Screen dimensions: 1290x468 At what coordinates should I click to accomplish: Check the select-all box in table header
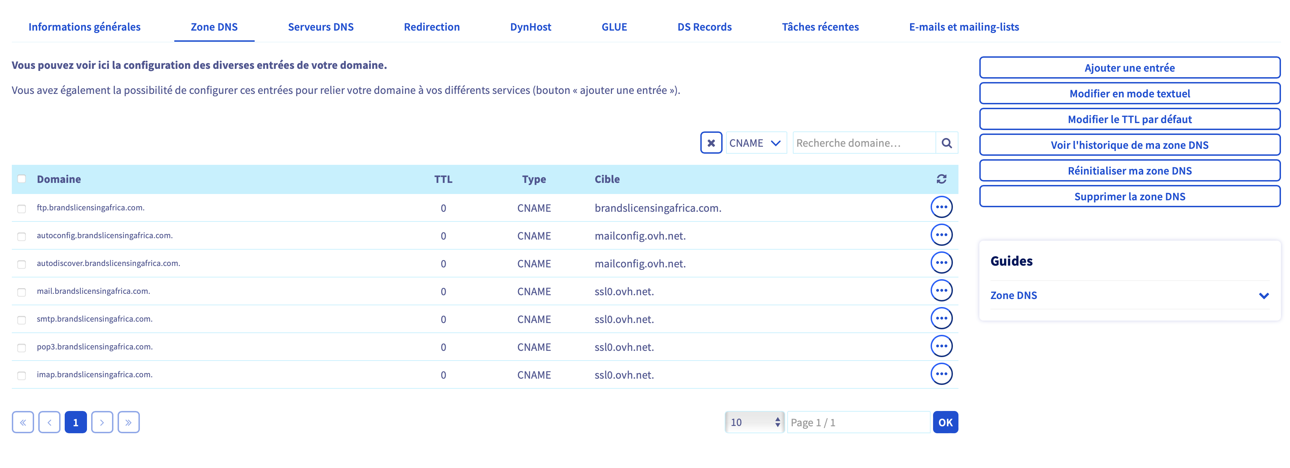pos(22,179)
